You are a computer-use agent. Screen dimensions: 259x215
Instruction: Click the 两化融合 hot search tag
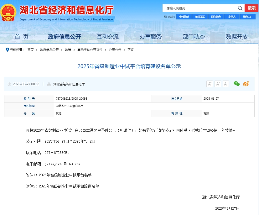[216, 17]
